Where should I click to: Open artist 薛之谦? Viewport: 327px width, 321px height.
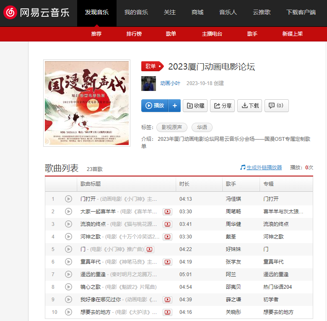click(x=234, y=300)
